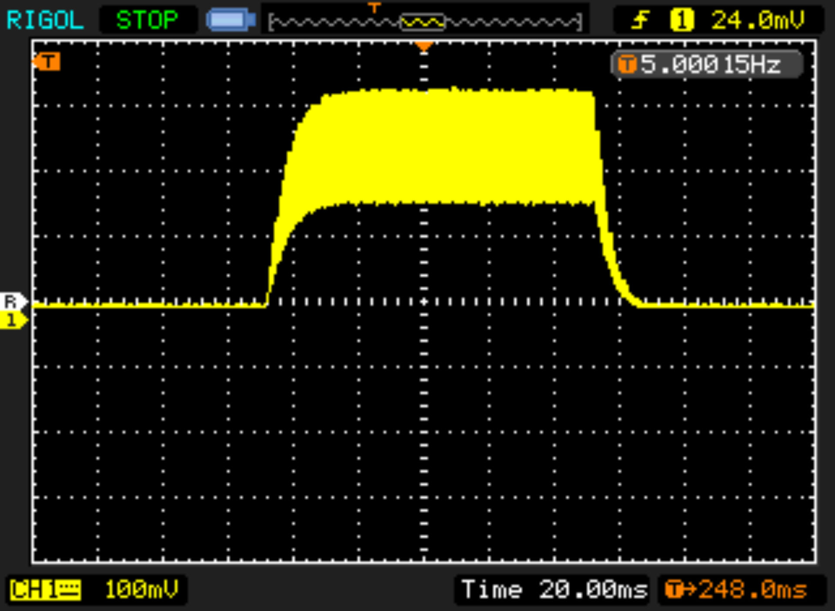Image resolution: width=835 pixels, height=611 pixels.
Task: Click the orange T icon in the frequency counter
Action: click(627, 65)
